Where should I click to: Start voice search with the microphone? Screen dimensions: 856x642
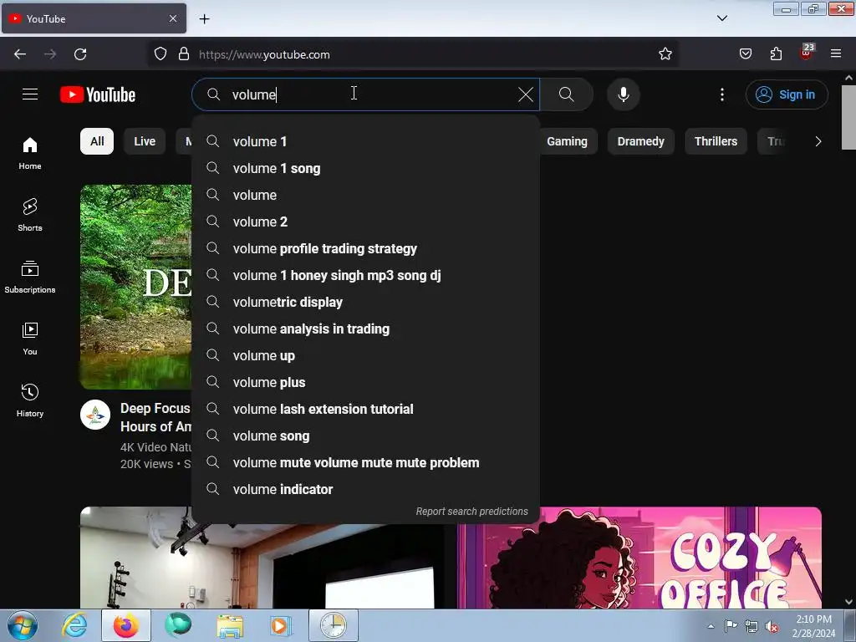624,94
